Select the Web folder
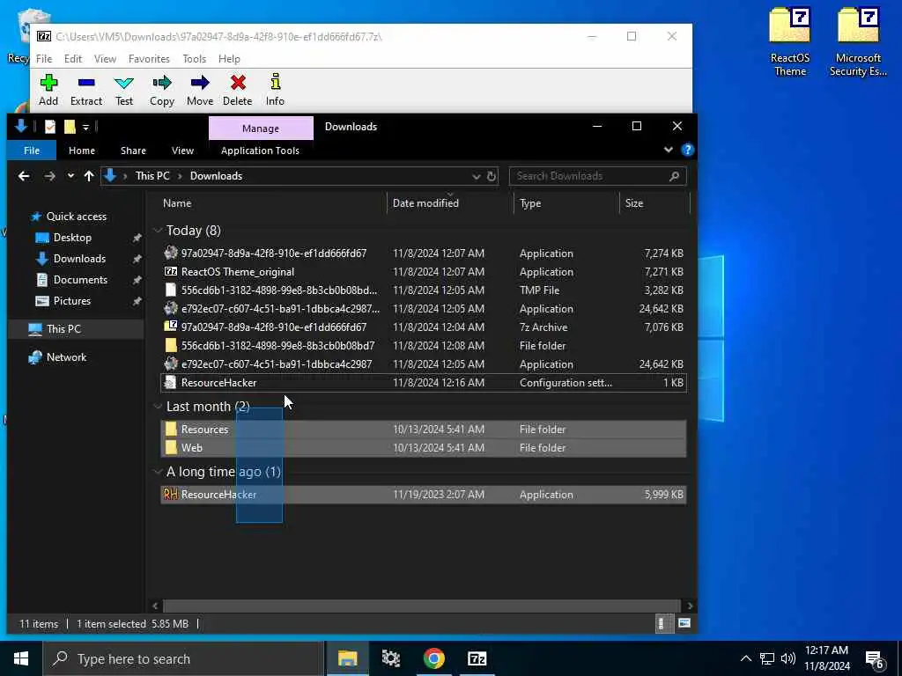 pos(424,448)
